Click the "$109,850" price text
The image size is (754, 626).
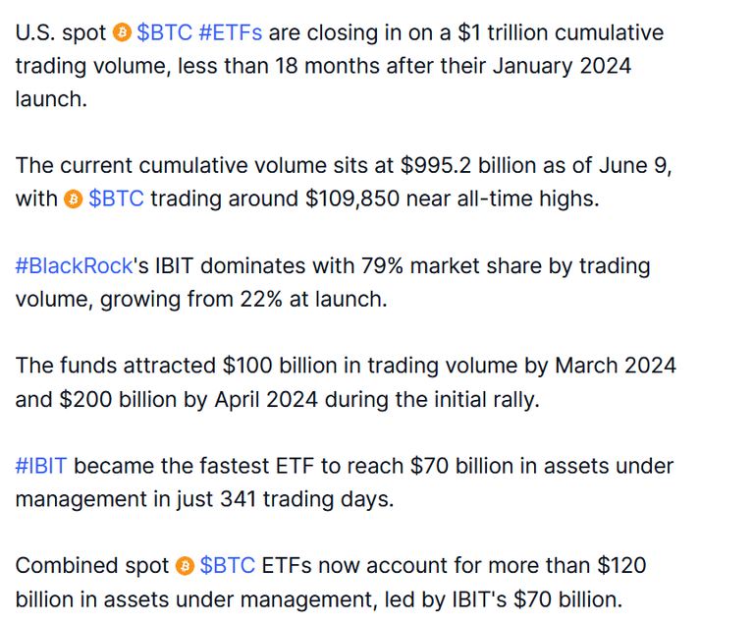point(352,199)
